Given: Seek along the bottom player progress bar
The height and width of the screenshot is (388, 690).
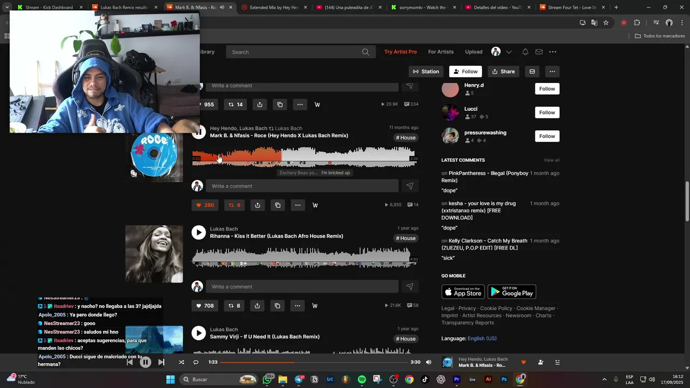Looking at the screenshot, I should (313, 362).
